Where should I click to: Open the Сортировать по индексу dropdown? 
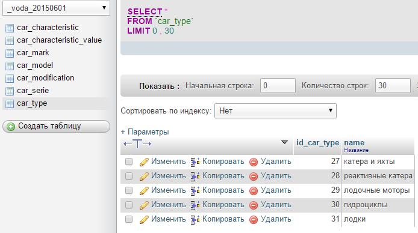[275, 110]
